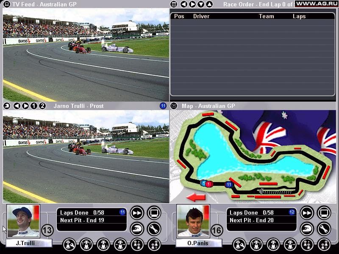Click the start/finish grid on the map
Image resolution: width=339 pixels, height=254 pixels.
tap(274, 192)
